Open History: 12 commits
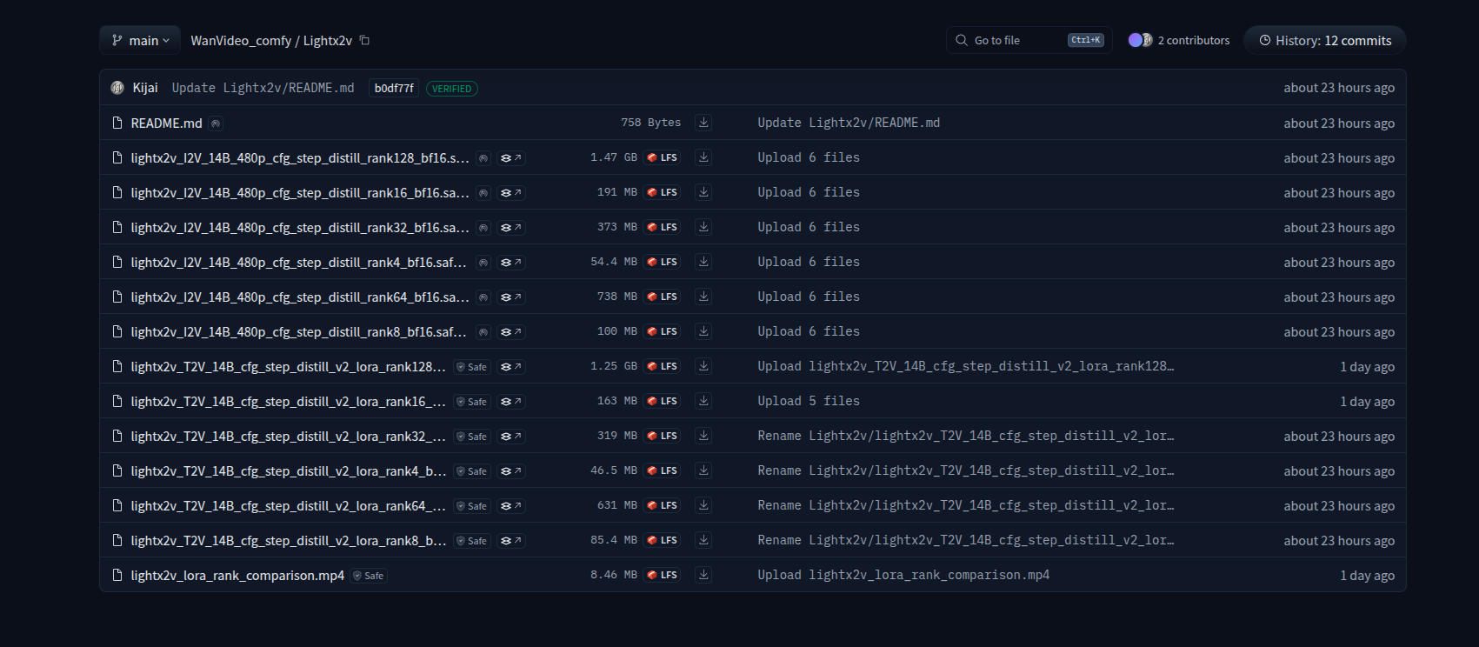Viewport: 1479px width, 647px height. 1325,40
